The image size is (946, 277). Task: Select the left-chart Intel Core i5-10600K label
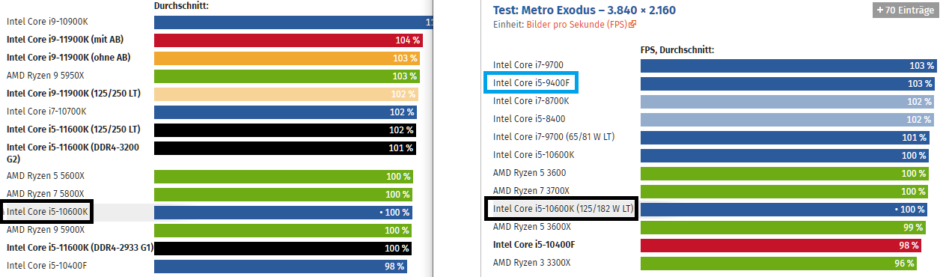47,212
